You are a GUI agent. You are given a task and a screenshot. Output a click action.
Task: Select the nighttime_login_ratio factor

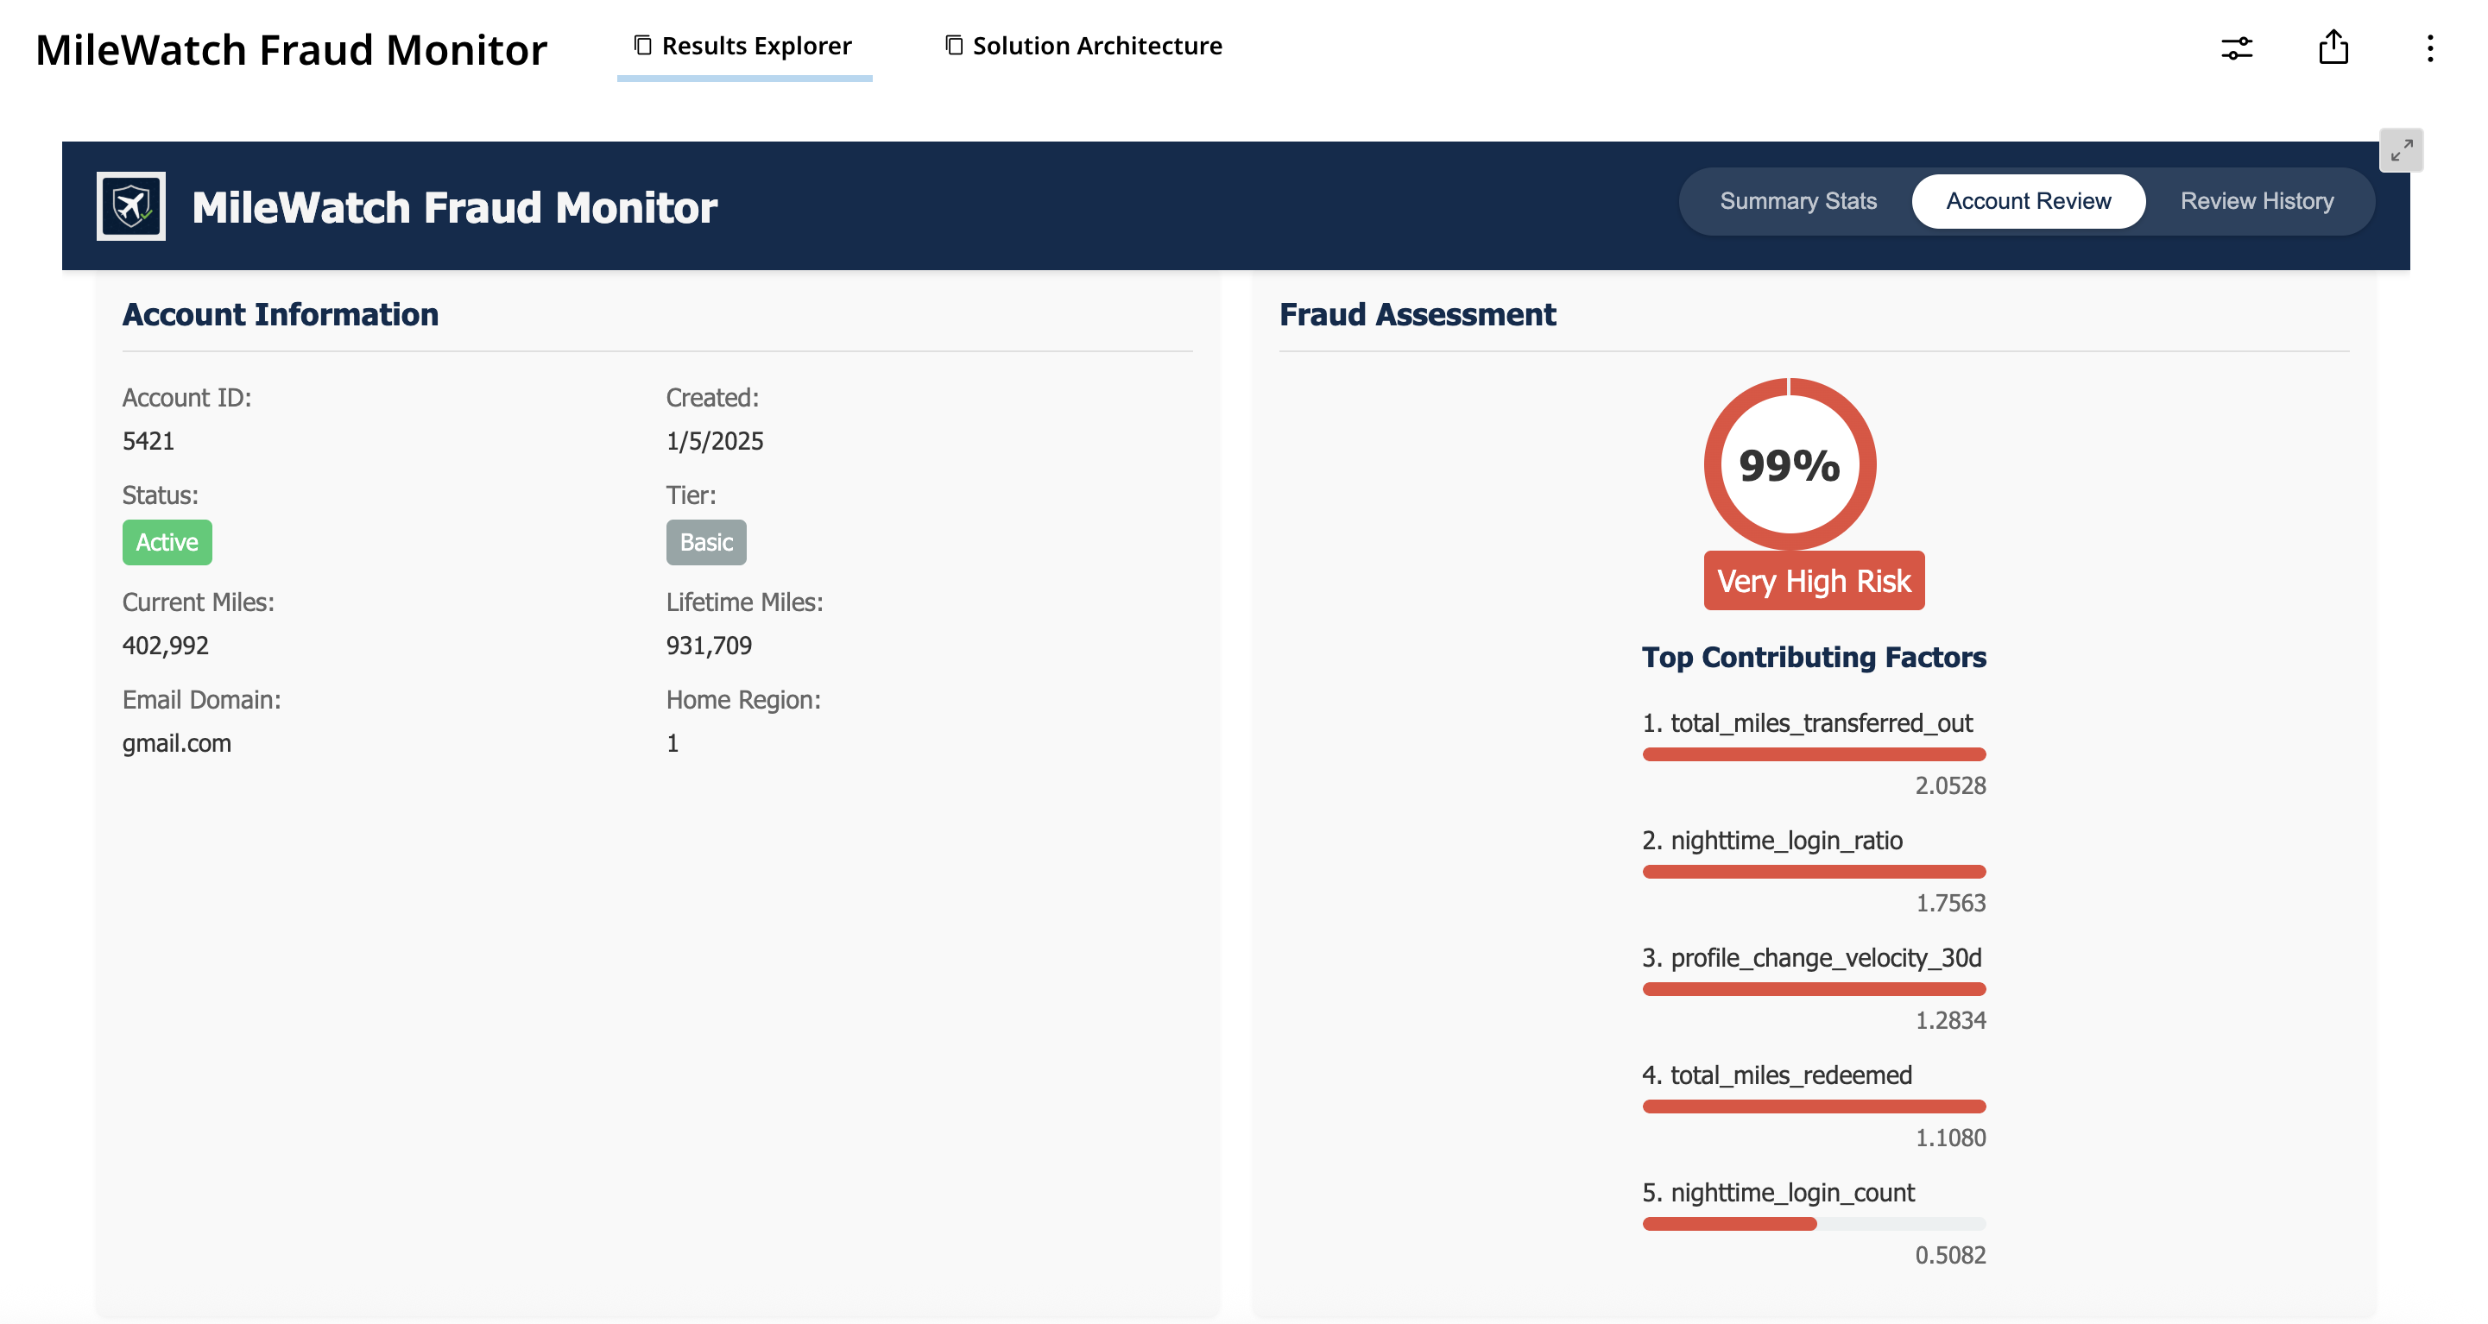[1814, 872]
